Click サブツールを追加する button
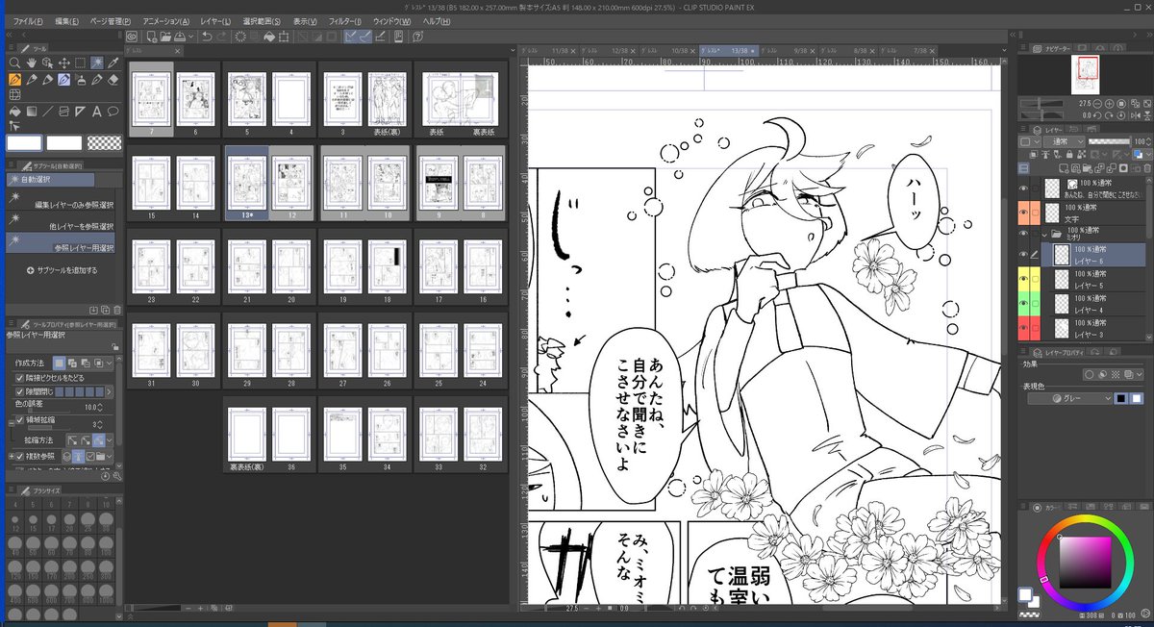 coord(62,270)
